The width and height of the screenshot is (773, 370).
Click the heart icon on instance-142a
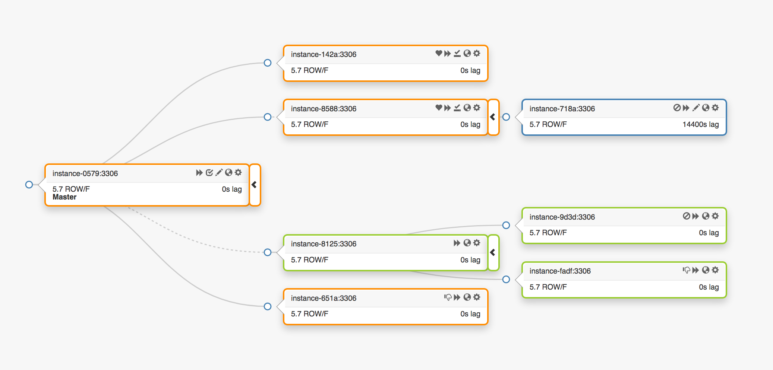[x=439, y=54]
